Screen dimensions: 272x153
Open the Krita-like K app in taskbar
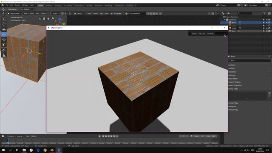click(x=59, y=150)
